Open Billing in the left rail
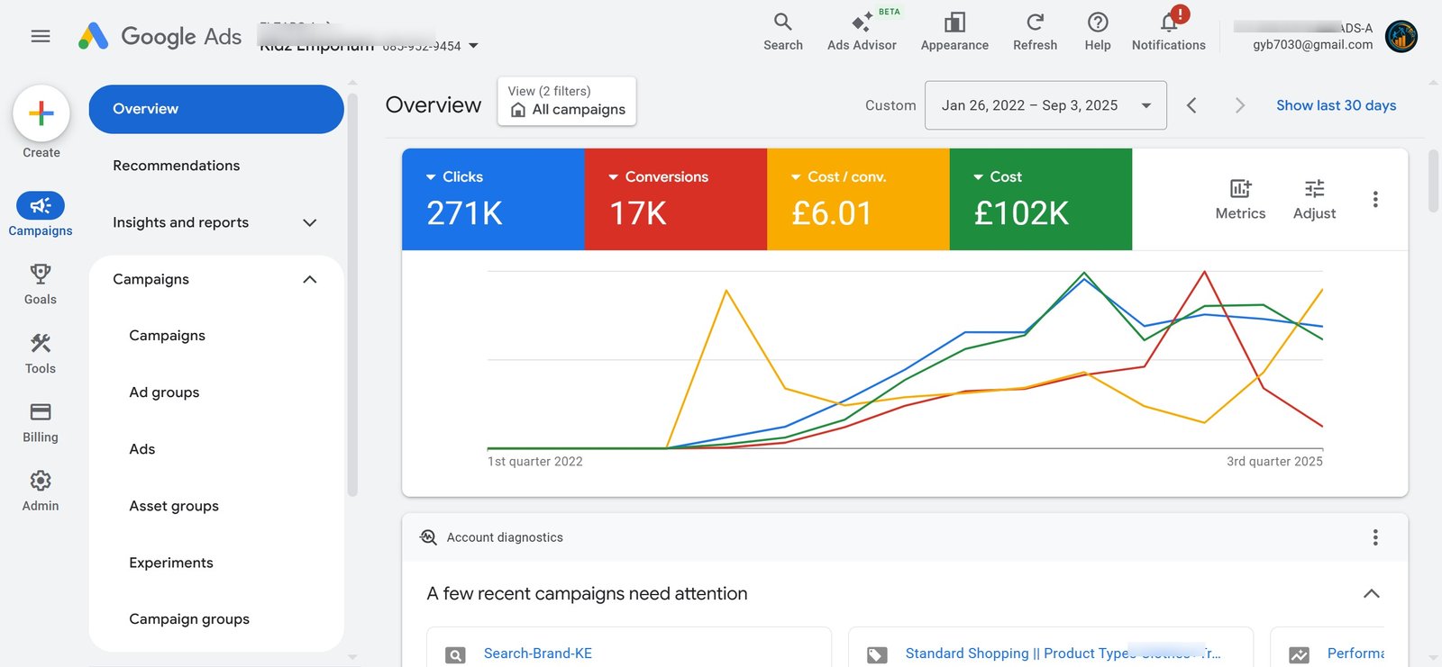1442x667 pixels. coord(41,421)
